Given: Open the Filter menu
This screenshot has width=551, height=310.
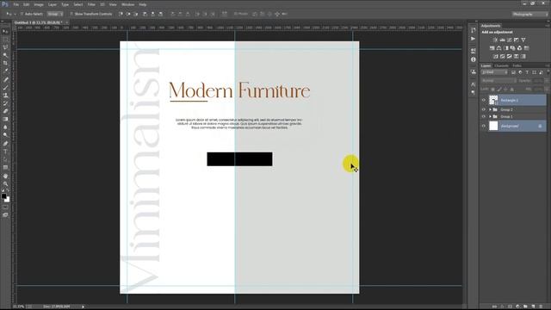Looking at the screenshot, I should (91, 4).
